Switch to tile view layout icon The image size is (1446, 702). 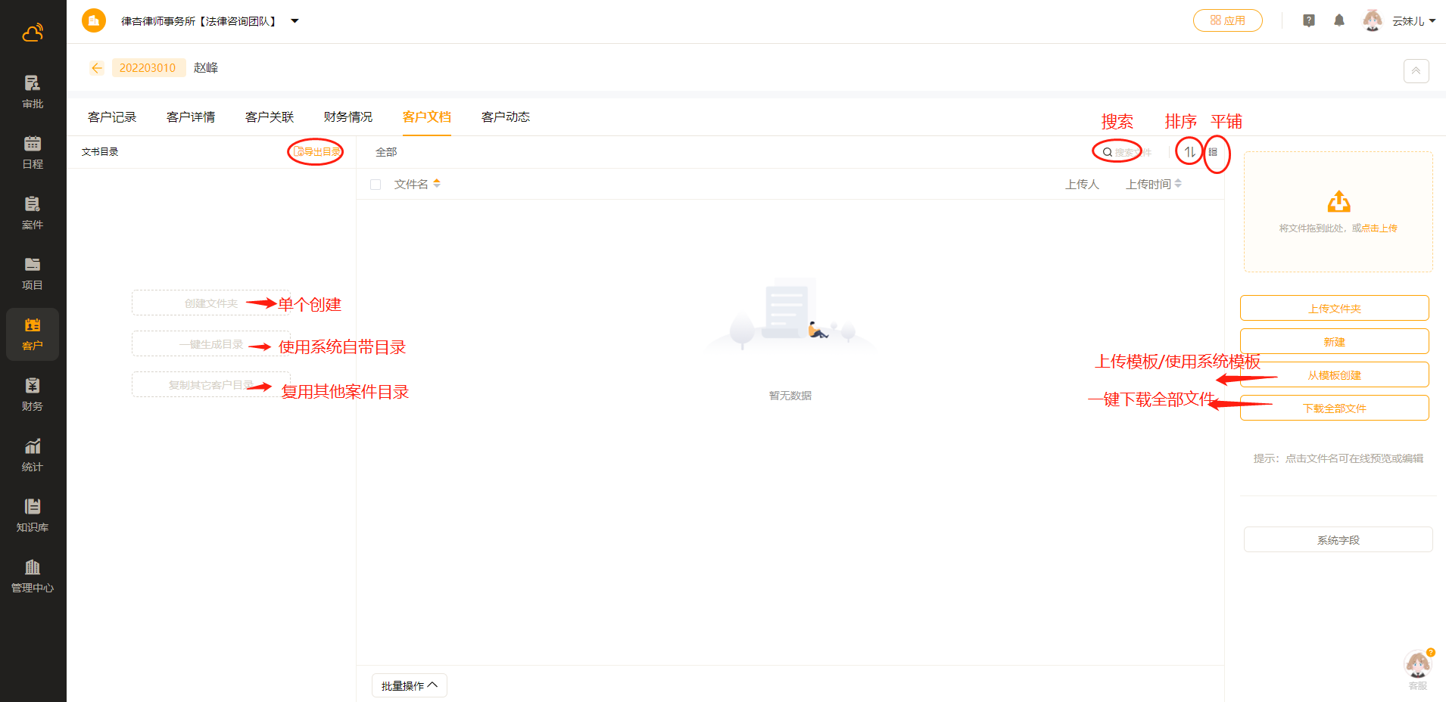(1213, 152)
